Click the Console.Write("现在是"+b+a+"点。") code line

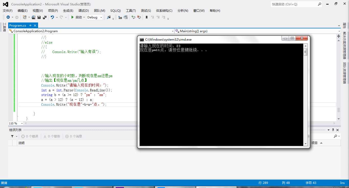pos(74,104)
